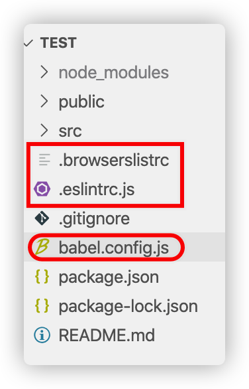This screenshot has width=249, height=389.
Task: Click the Babel icon beside babel.config.js
Action: pos(42,247)
